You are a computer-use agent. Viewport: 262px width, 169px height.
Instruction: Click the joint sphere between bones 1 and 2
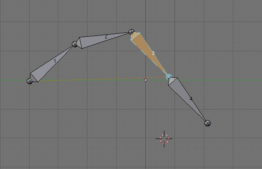[x=74, y=44]
